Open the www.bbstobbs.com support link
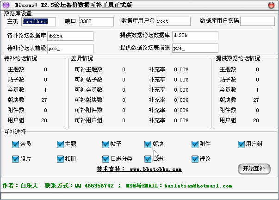This screenshot has height=200, width=279. 155,169
